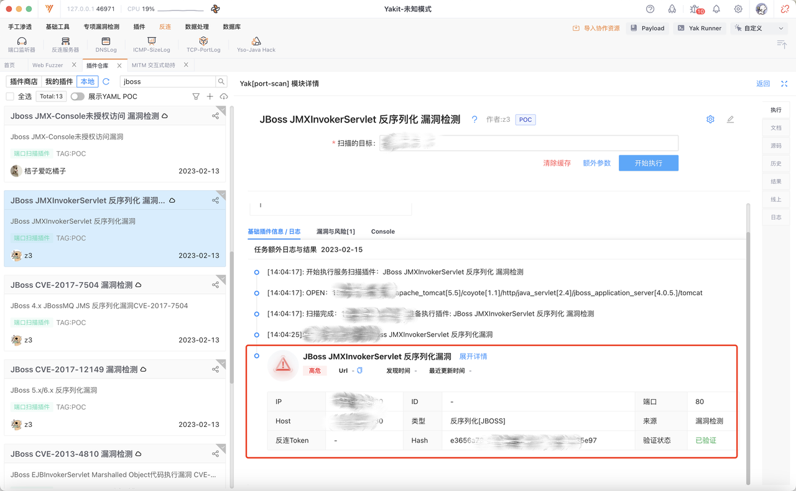Click the 开始执行 start button
The height and width of the screenshot is (491, 796).
tap(649, 163)
